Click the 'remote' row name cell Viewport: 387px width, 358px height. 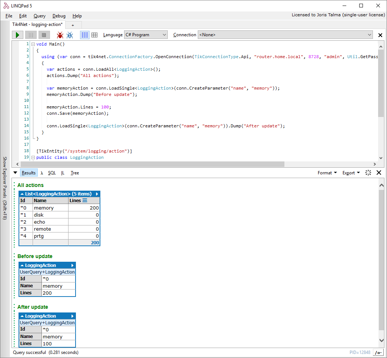pyautogui.click(x=50, y=229)
